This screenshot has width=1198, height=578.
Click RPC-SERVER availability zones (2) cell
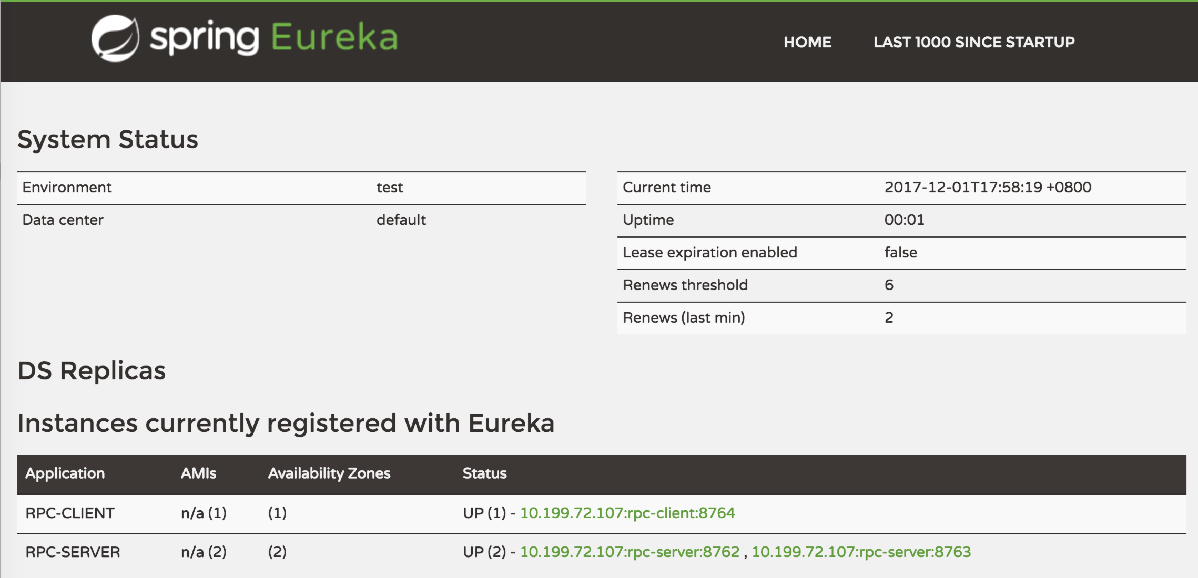tap(277, 552)
